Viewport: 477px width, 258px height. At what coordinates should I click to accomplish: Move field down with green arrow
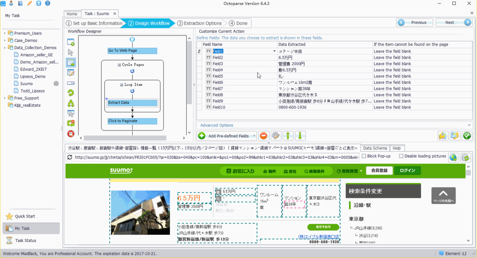(300, 136)
